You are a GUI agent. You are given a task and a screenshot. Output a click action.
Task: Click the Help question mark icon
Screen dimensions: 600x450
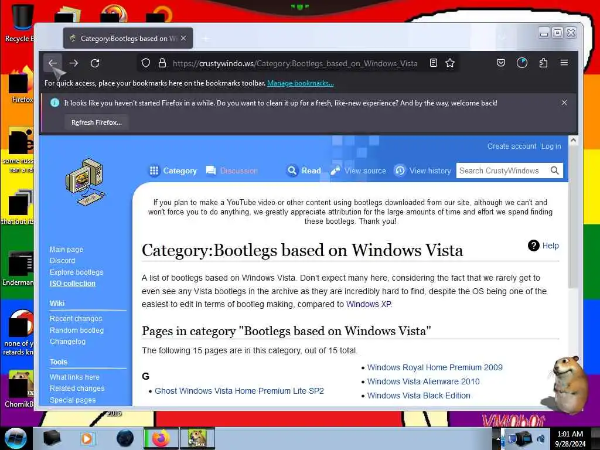point(533,246)
